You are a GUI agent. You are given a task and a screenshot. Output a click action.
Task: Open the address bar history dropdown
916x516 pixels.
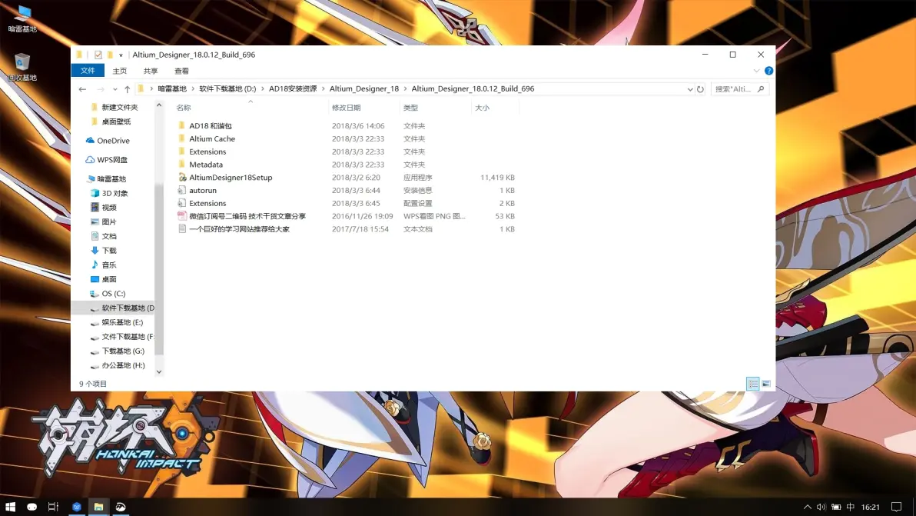690,89
